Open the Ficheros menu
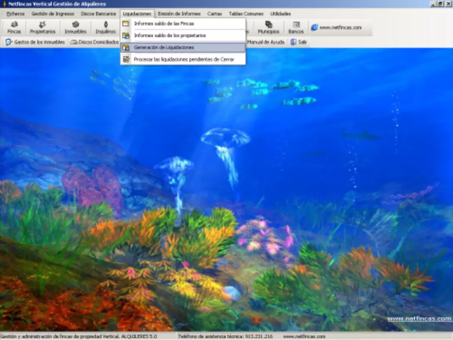This screenshot has width=453, height=340. (15, 14)
